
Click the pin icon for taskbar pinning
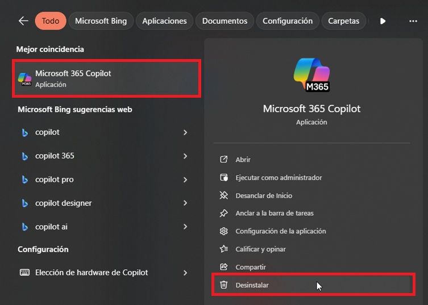coord(223,213)
